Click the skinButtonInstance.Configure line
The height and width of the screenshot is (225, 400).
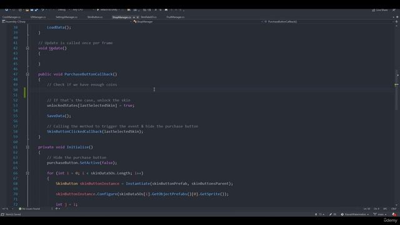[142, 194]
